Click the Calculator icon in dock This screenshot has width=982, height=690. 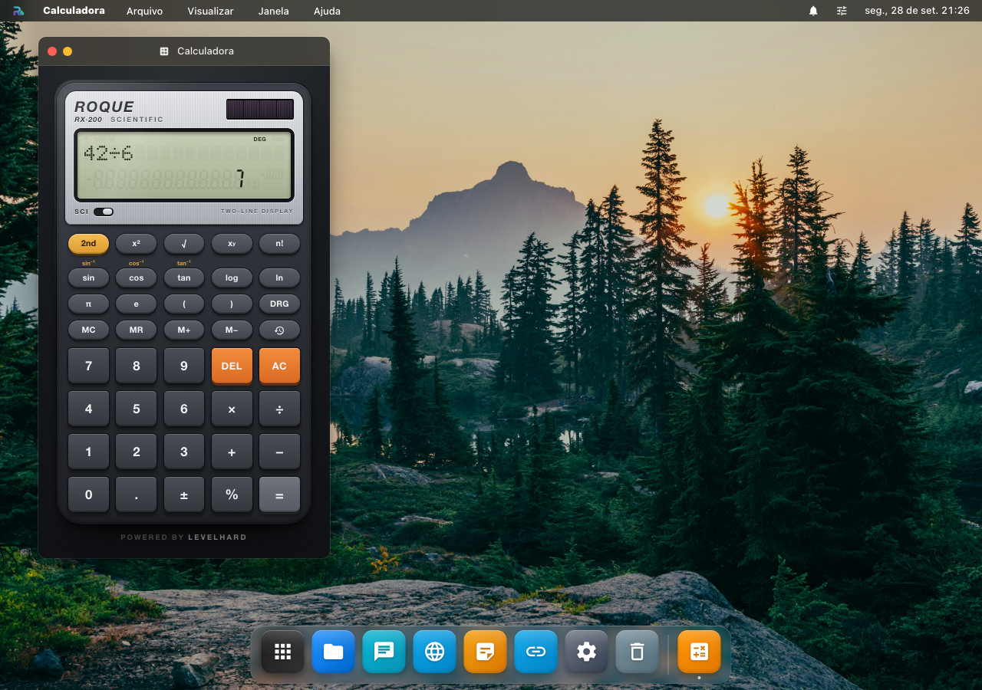tap(699, 652)
